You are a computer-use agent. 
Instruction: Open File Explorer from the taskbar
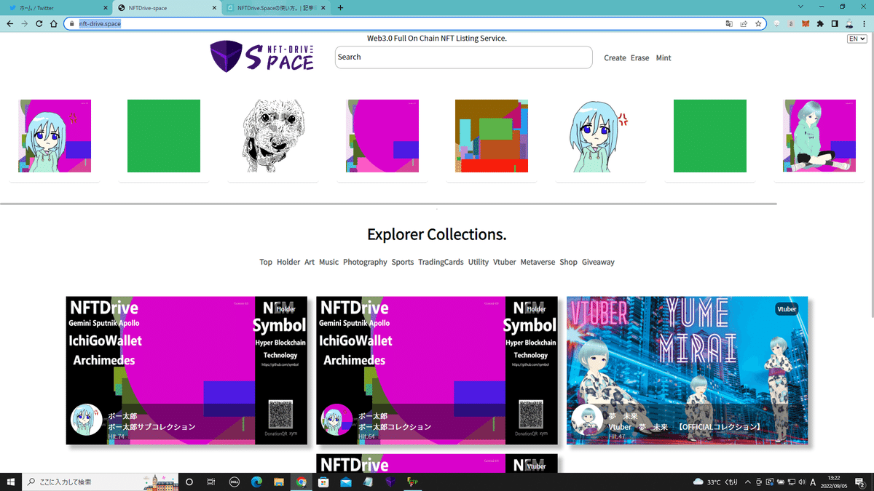click(279, 482)
